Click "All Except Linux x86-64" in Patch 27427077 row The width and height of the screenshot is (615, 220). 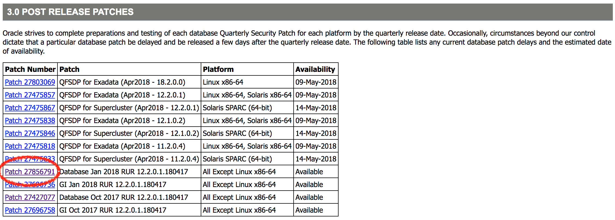(x=239, y=197)
